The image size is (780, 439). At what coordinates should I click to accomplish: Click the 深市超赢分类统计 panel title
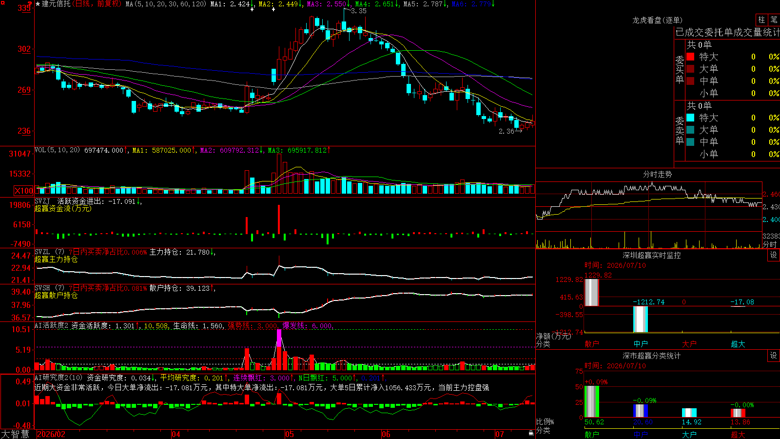pos(652,356)
